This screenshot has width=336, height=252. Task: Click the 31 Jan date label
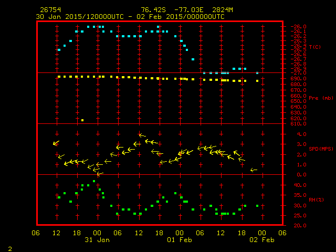click(97, 240)
